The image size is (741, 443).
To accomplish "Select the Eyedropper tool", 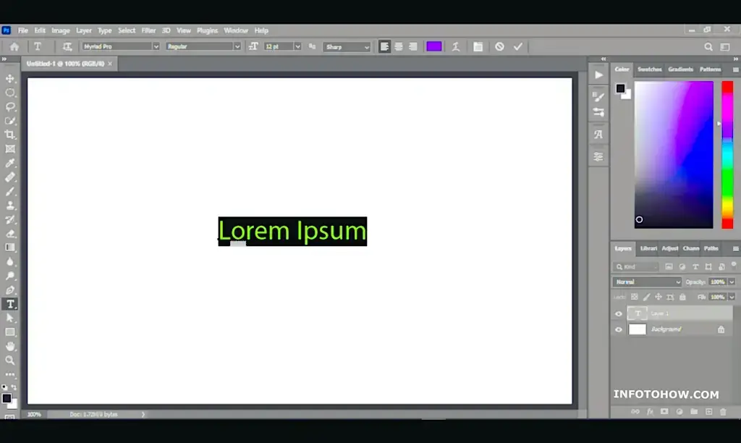I will (x=10, y=163).
